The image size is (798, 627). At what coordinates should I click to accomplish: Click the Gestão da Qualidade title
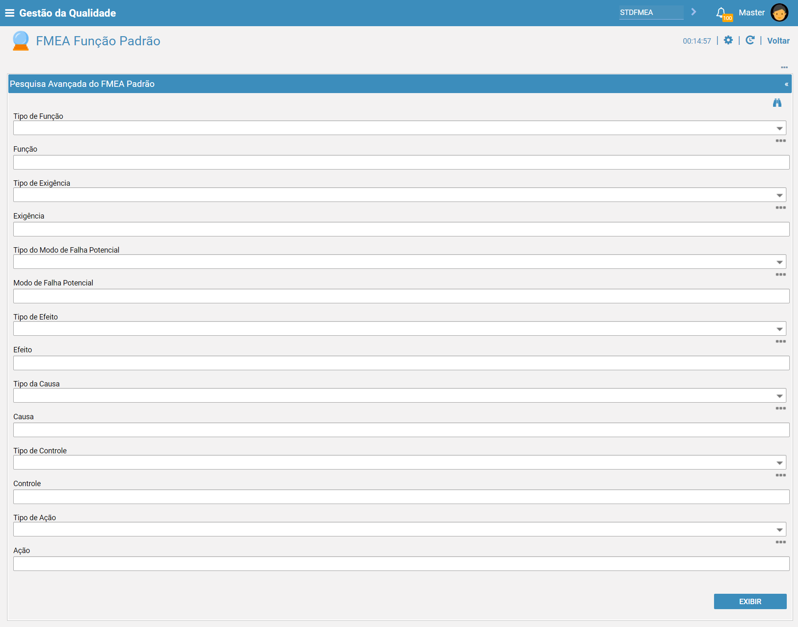67,13
